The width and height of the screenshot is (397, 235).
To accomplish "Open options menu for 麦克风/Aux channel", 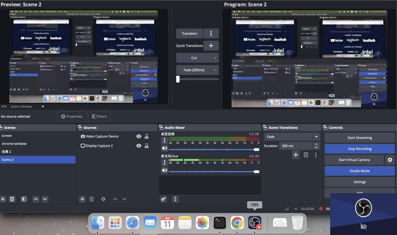I will pyautogui.click(x=165, y=162).
